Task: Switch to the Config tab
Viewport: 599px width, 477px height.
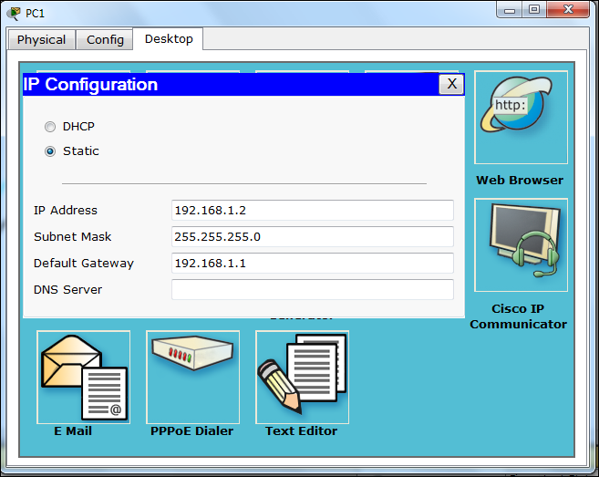Action: coord(105,40)
